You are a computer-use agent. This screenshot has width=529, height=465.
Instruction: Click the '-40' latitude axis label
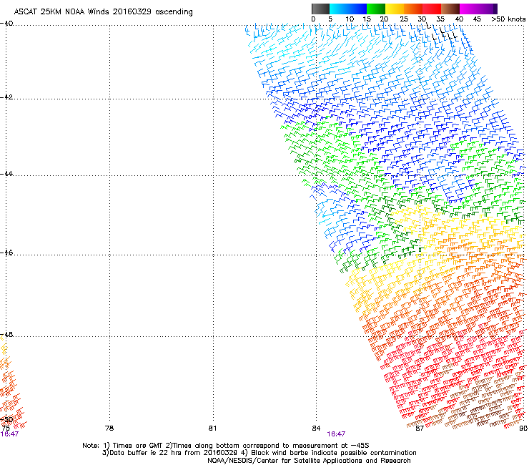pos(6,24)
